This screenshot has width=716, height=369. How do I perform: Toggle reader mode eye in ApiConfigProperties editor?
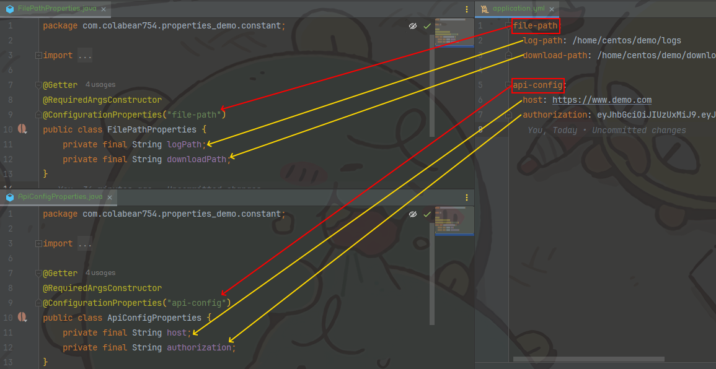tap(413, 214)
